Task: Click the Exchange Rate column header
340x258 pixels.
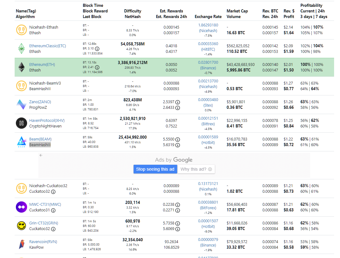Action: coord(208,17)
